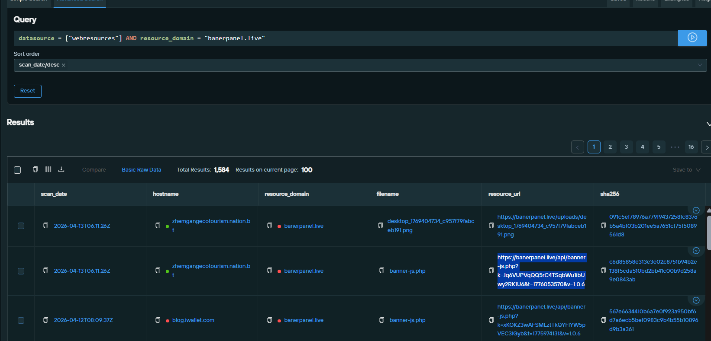
Task: Select page 1 of results
Action: click(x=594, y=147)
